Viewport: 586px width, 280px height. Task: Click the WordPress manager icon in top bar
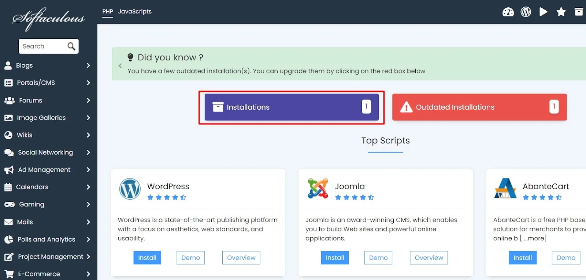tap(526, 12)
